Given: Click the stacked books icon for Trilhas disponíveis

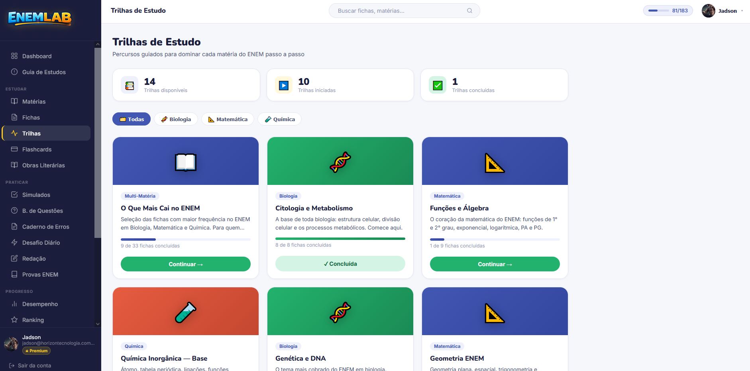Looking at the screenshot, I should click(130, 85).
